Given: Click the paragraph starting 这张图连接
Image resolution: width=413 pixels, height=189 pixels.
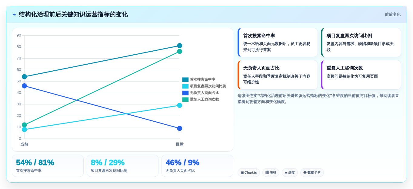Looking at the screenshot, I should point(318,99).
